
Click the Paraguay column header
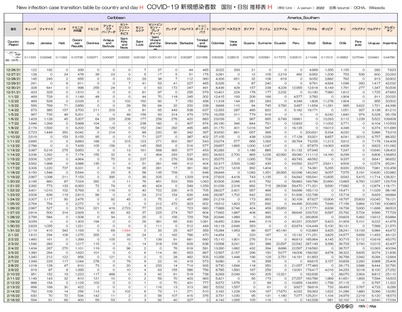(358, 43)
